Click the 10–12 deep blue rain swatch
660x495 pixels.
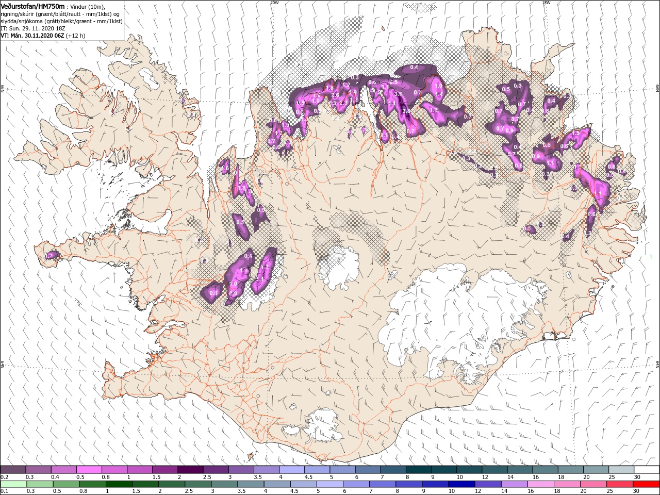[463, 484]
